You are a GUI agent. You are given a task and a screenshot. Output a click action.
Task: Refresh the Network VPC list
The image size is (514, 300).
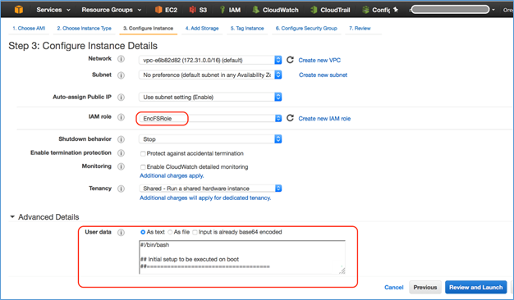click(x=290, y=60)
